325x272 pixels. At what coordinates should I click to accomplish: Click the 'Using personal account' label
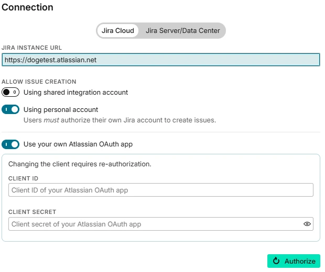point(61,110)
